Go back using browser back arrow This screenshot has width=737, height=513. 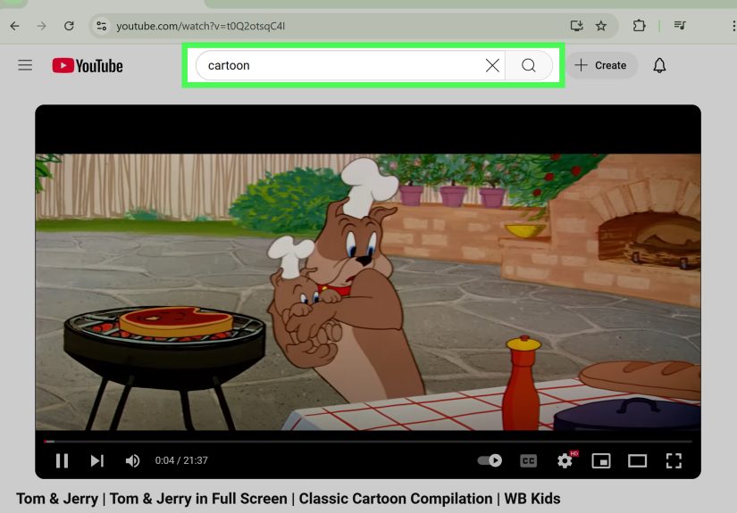coord(14,26)
